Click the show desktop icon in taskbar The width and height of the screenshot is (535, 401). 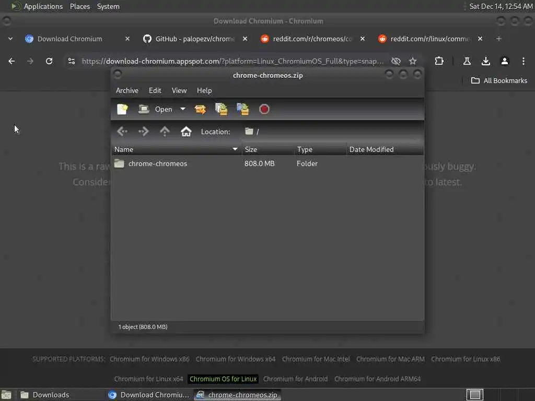point(6,395)
